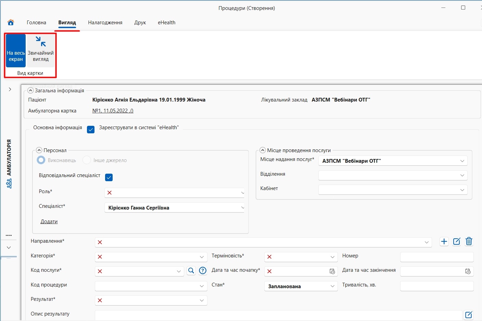Maximize the Процедури window
The height and width of the screenshot is (321, 482).
(x=463, y=8)
